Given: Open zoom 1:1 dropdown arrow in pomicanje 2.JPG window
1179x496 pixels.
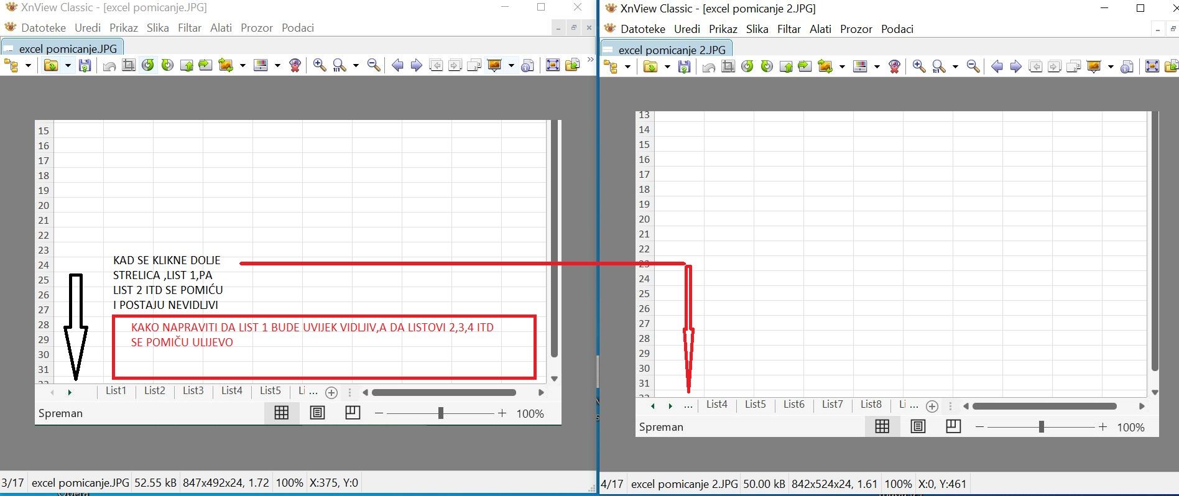Looking at the screenshot, I should [955, 67].
